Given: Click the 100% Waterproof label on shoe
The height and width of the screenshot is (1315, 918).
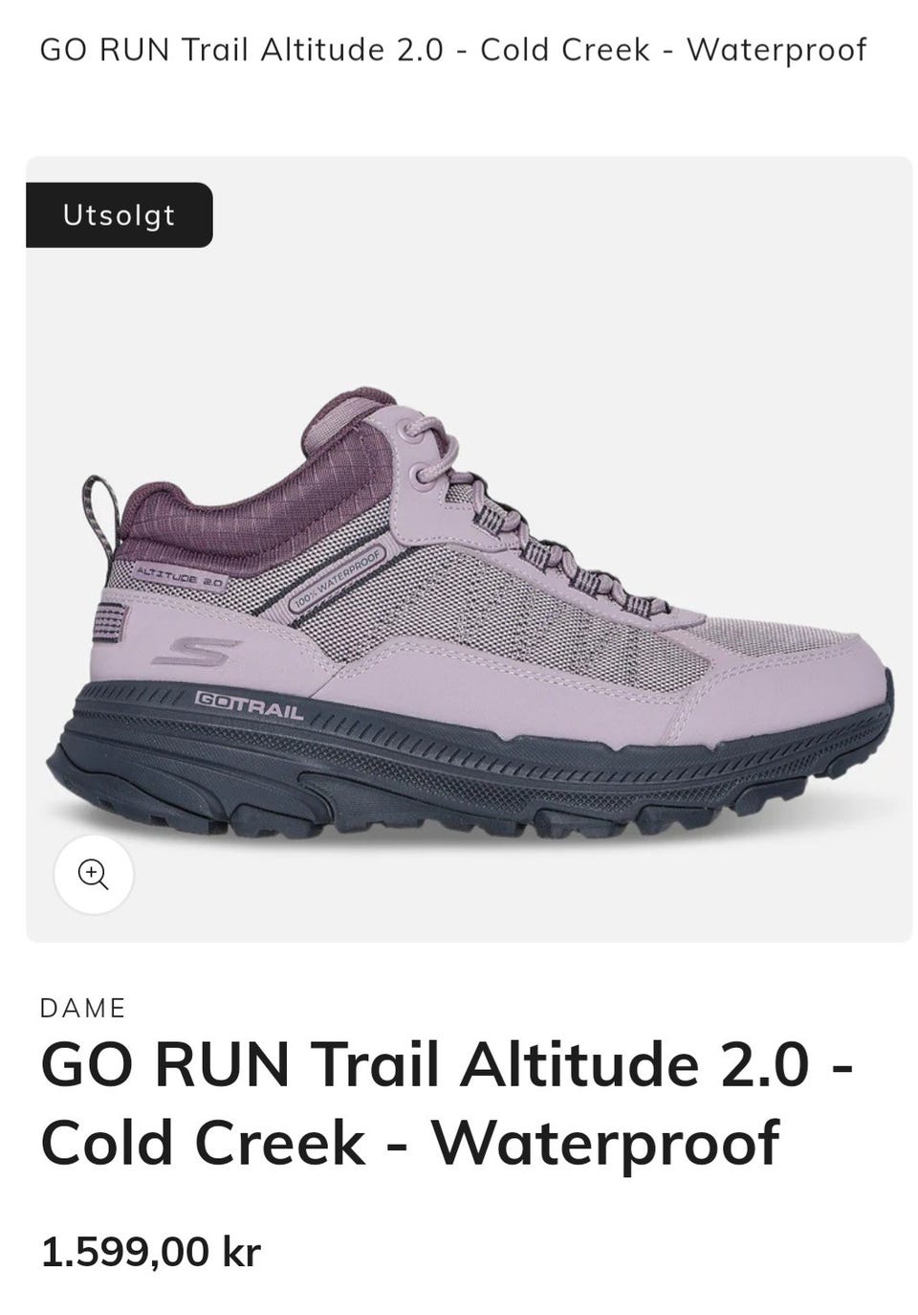Looking at the screenshot, I should [338, 577].
